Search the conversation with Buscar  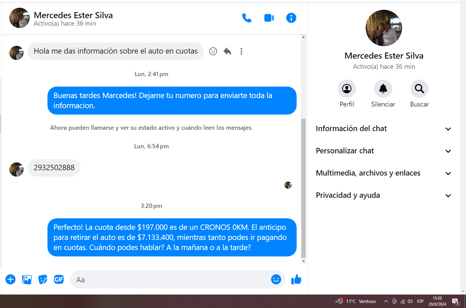[419, 89]
